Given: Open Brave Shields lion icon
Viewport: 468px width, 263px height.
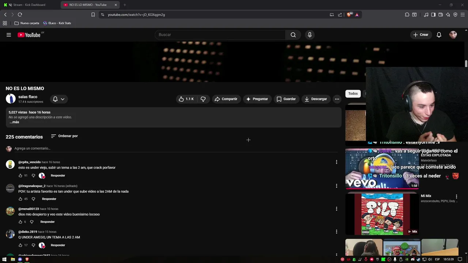Looking at the screenshot, I should [349, 15].
